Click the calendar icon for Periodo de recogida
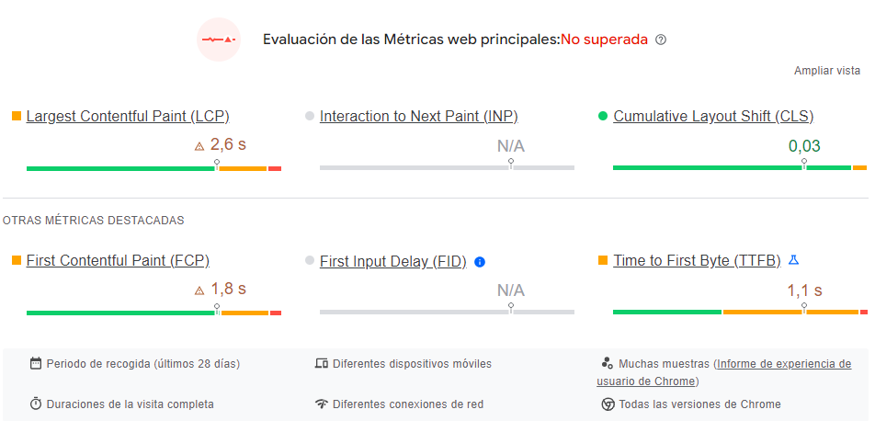The height and width of the screenshot is (421, 875). (36, 364)
